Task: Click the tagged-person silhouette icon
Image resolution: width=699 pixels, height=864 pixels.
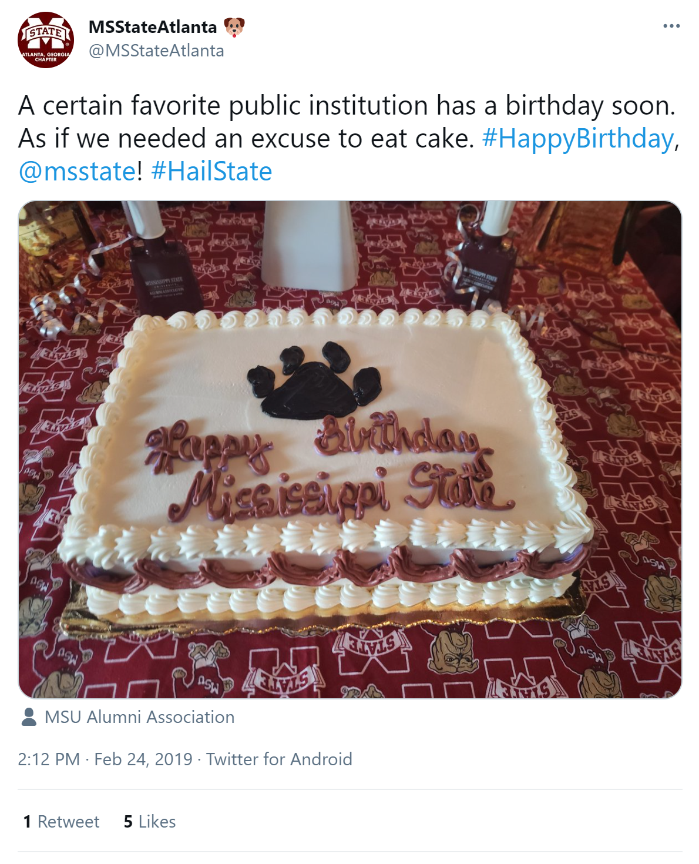Action: click(28, 717)
